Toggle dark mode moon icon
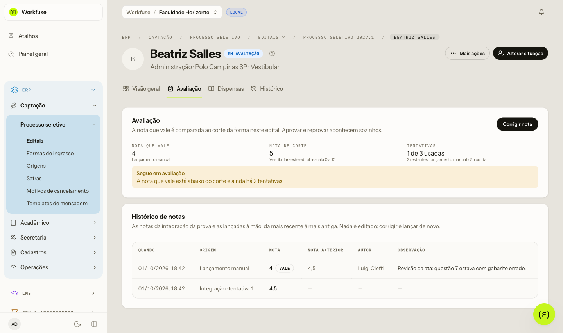563x333 pixels. (x=77, y=324)
